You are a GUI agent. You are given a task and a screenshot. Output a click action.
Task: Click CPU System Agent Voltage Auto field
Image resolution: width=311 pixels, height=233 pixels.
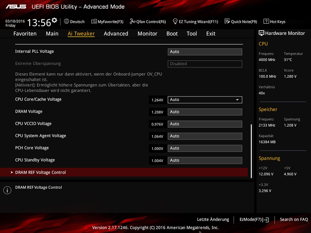tap(205, 136)
